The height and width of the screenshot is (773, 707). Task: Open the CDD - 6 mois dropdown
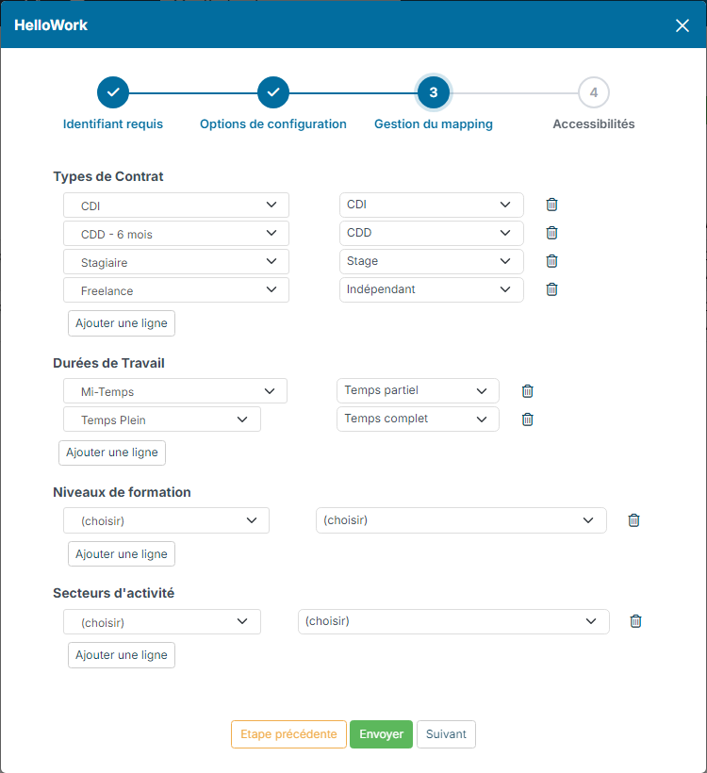click(x=176, y=233)
